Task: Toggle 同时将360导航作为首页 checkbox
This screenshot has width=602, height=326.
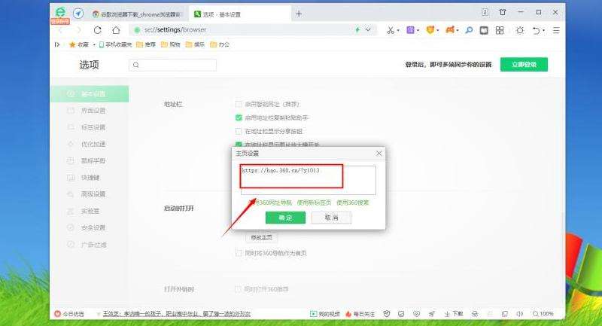Action: (x=239, y=253)
